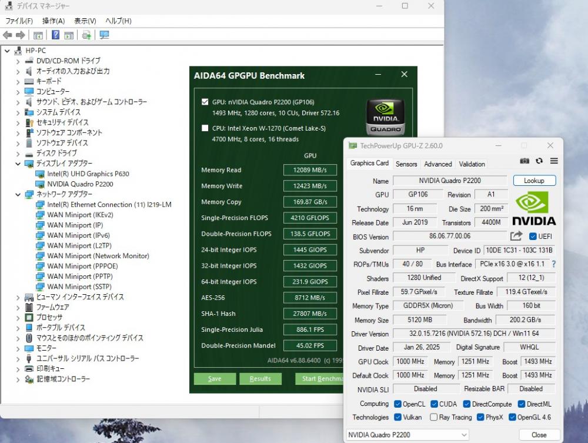This screenshot has height=443, width=588.
Task: Open the 表示(V) menu
Action: [x=85, y=21]
